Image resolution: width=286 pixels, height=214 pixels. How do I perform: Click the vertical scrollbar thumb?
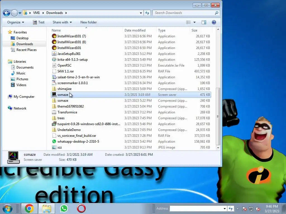coord(218,116)
